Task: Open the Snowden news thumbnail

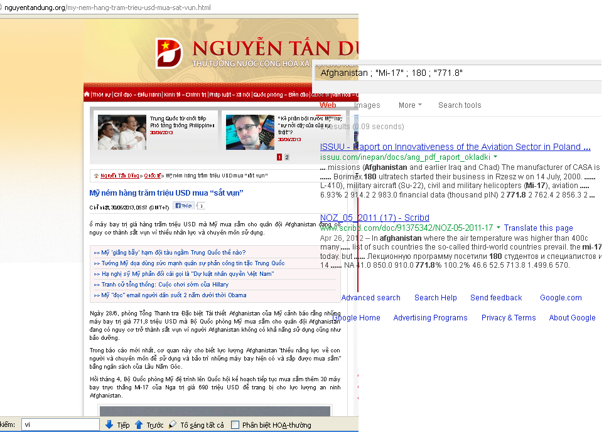Action: coord(250,132)
